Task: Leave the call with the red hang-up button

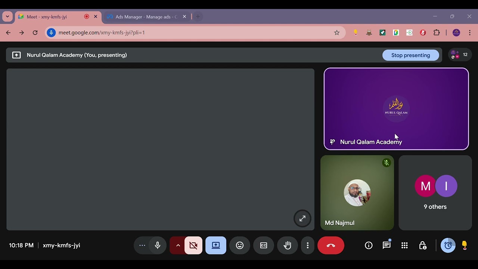Action: (331, 245)
